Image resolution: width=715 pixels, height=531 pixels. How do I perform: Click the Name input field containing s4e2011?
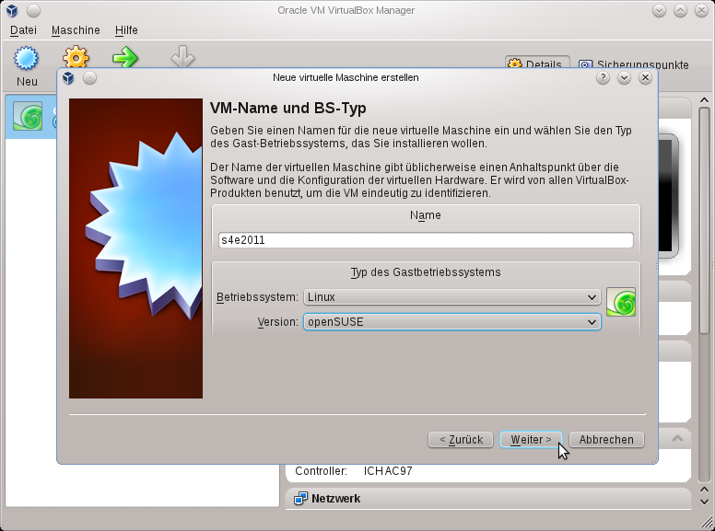[x=426, y=240]
